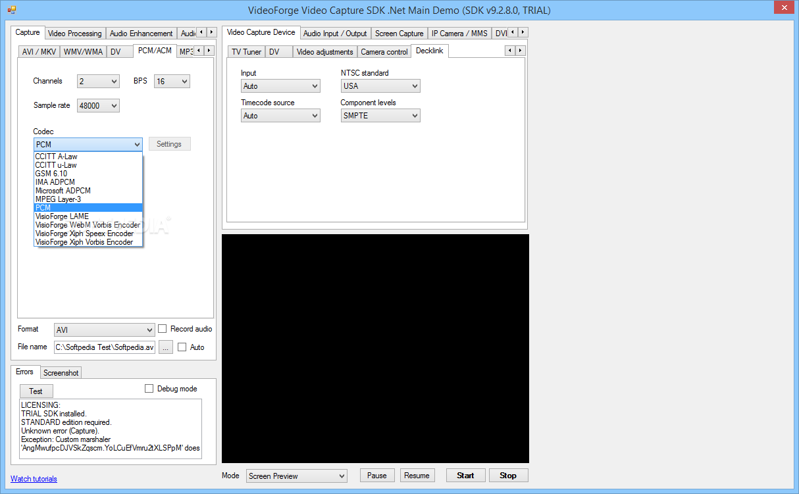This screenshot has height=494, width=799.
Task: Open the Format dropdown showing AVI
Action: 105,330
